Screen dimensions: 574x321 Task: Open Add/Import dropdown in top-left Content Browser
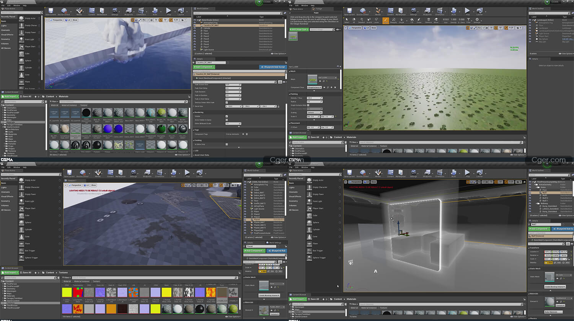point(10,96)
